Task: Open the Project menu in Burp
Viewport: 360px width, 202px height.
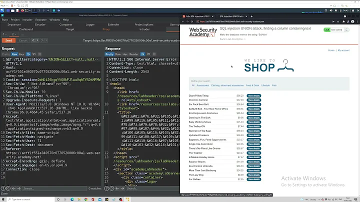Action: pyautogui.click(x=15, y=19)
